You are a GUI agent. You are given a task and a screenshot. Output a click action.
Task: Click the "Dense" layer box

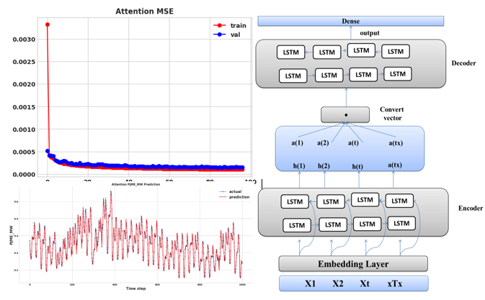(351, 21)
